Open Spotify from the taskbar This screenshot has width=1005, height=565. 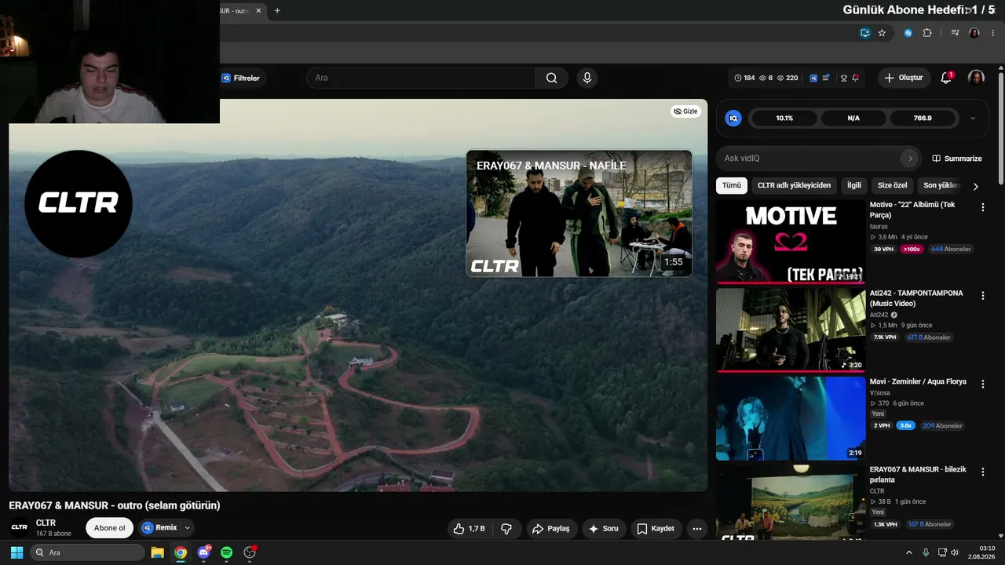(227, 552)
